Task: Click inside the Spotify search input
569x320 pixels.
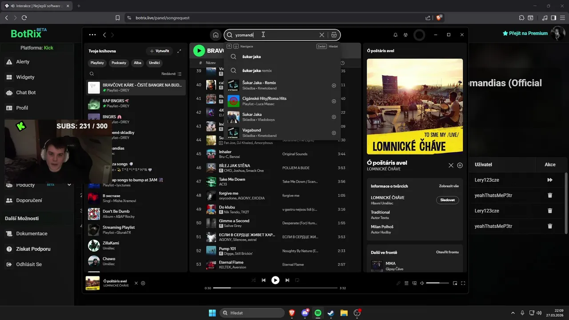Action: pos(276,35)
